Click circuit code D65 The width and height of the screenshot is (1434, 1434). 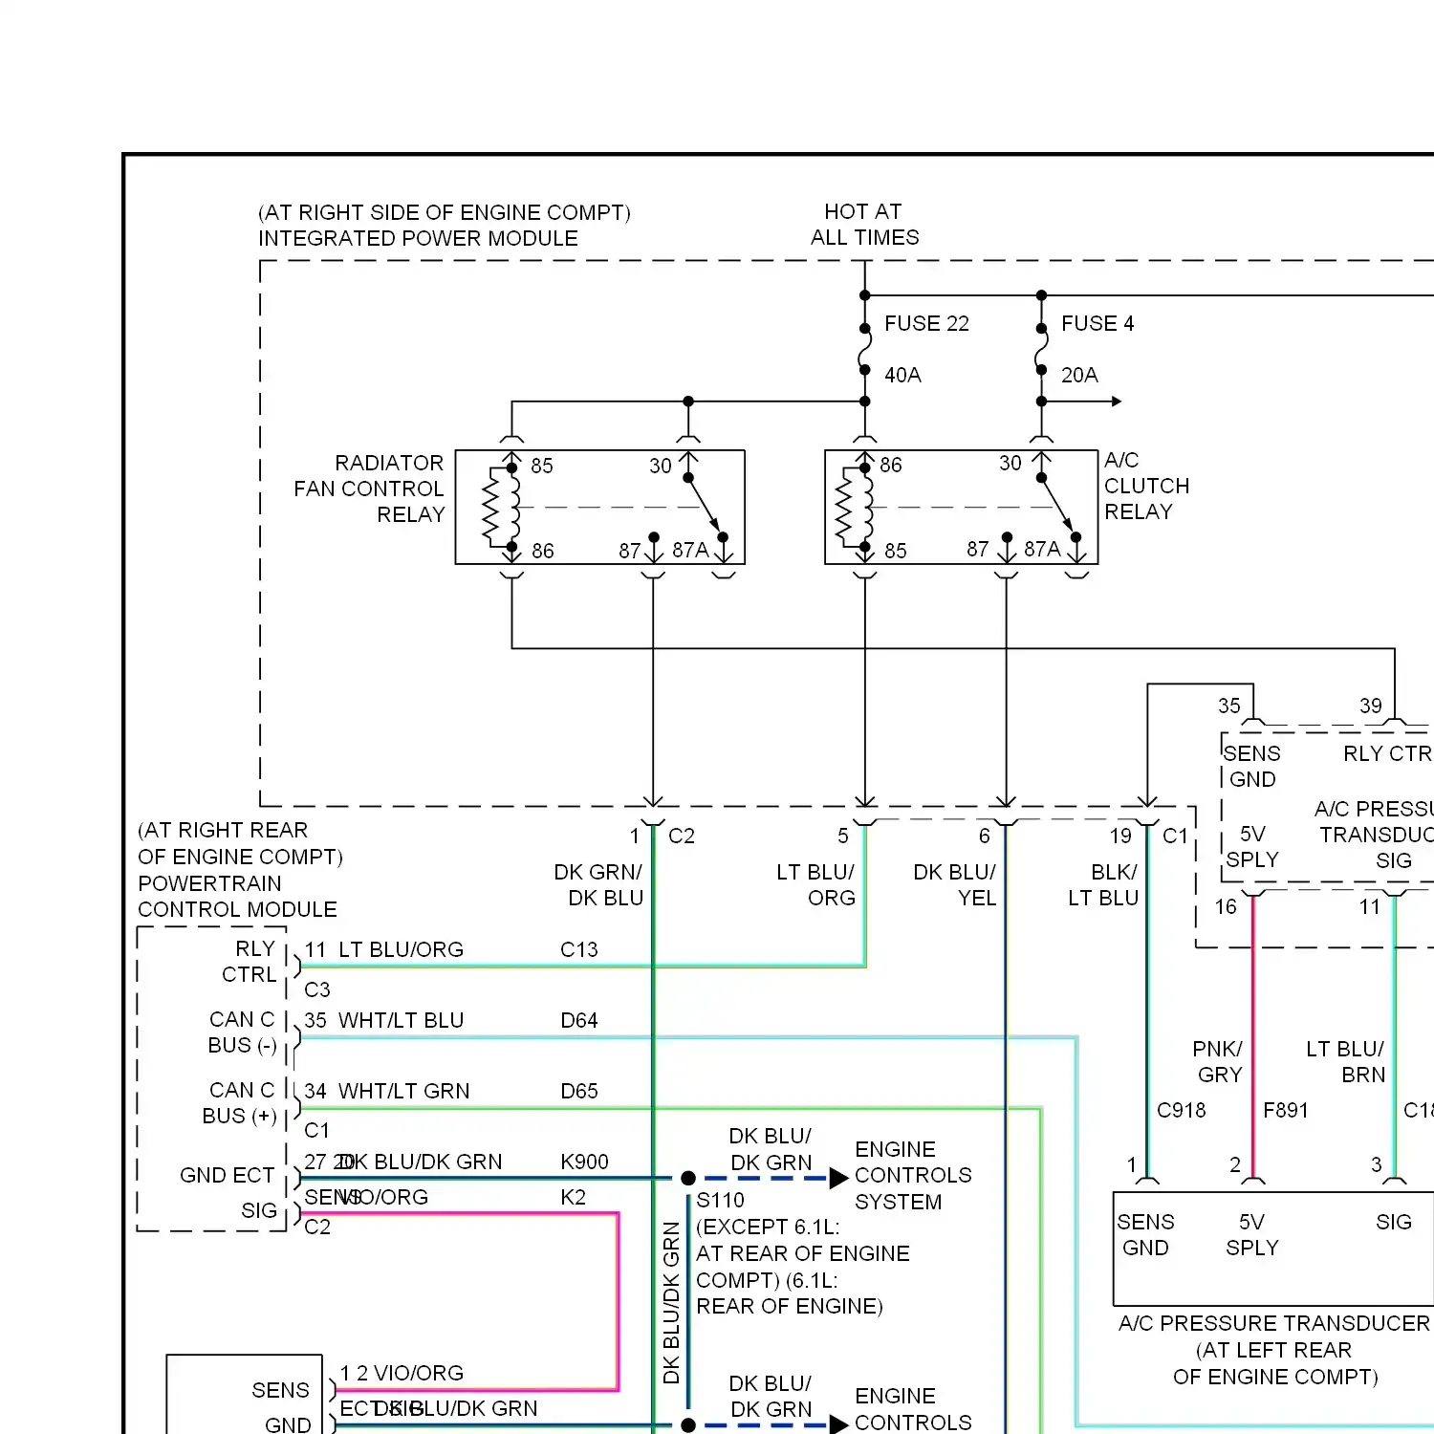(578, 1091)
